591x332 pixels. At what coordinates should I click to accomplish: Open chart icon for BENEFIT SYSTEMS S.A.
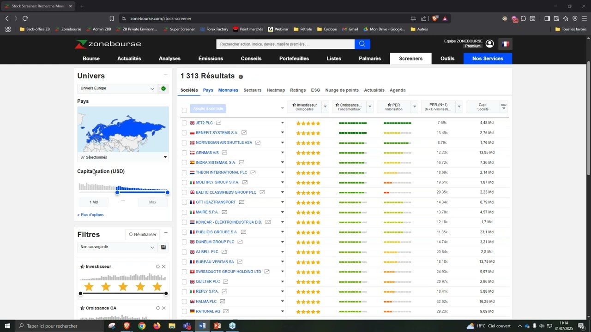point(244,133)
